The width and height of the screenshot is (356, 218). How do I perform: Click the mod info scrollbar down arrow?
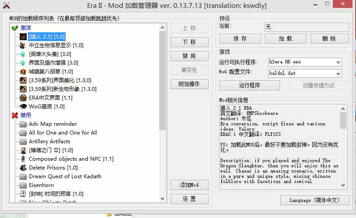[x=343, y=185]
